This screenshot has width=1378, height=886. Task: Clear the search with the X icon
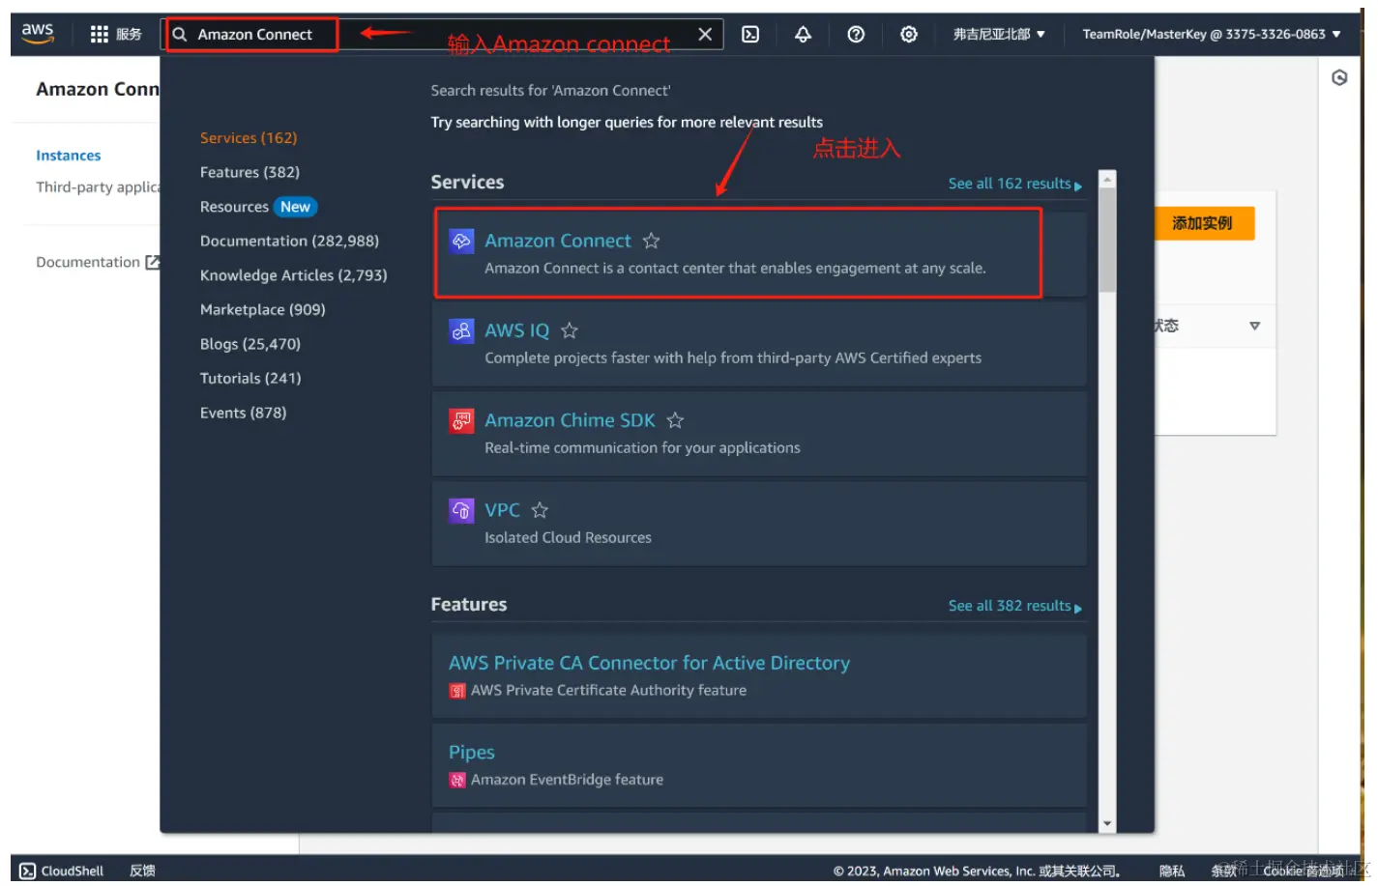tap(705, 34)
